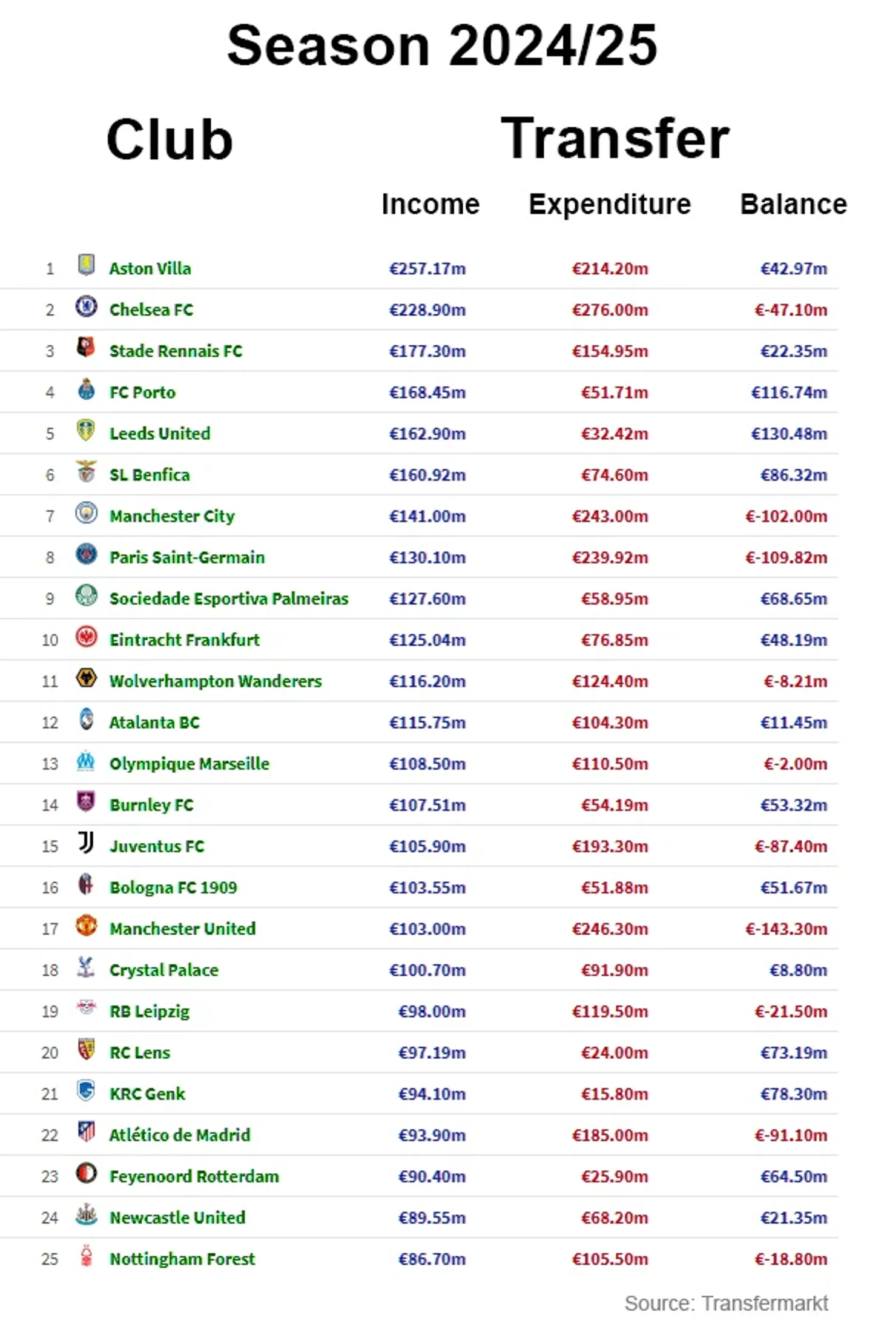Viewport: 884px width, 1338px height.
Task: Click the FC Porto crest icon
Action: 86,389
